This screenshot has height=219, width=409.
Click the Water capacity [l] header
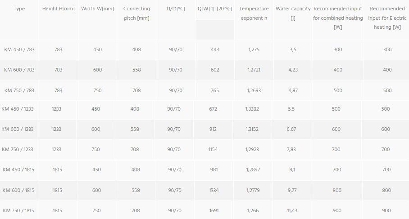[x=293, y=13]
